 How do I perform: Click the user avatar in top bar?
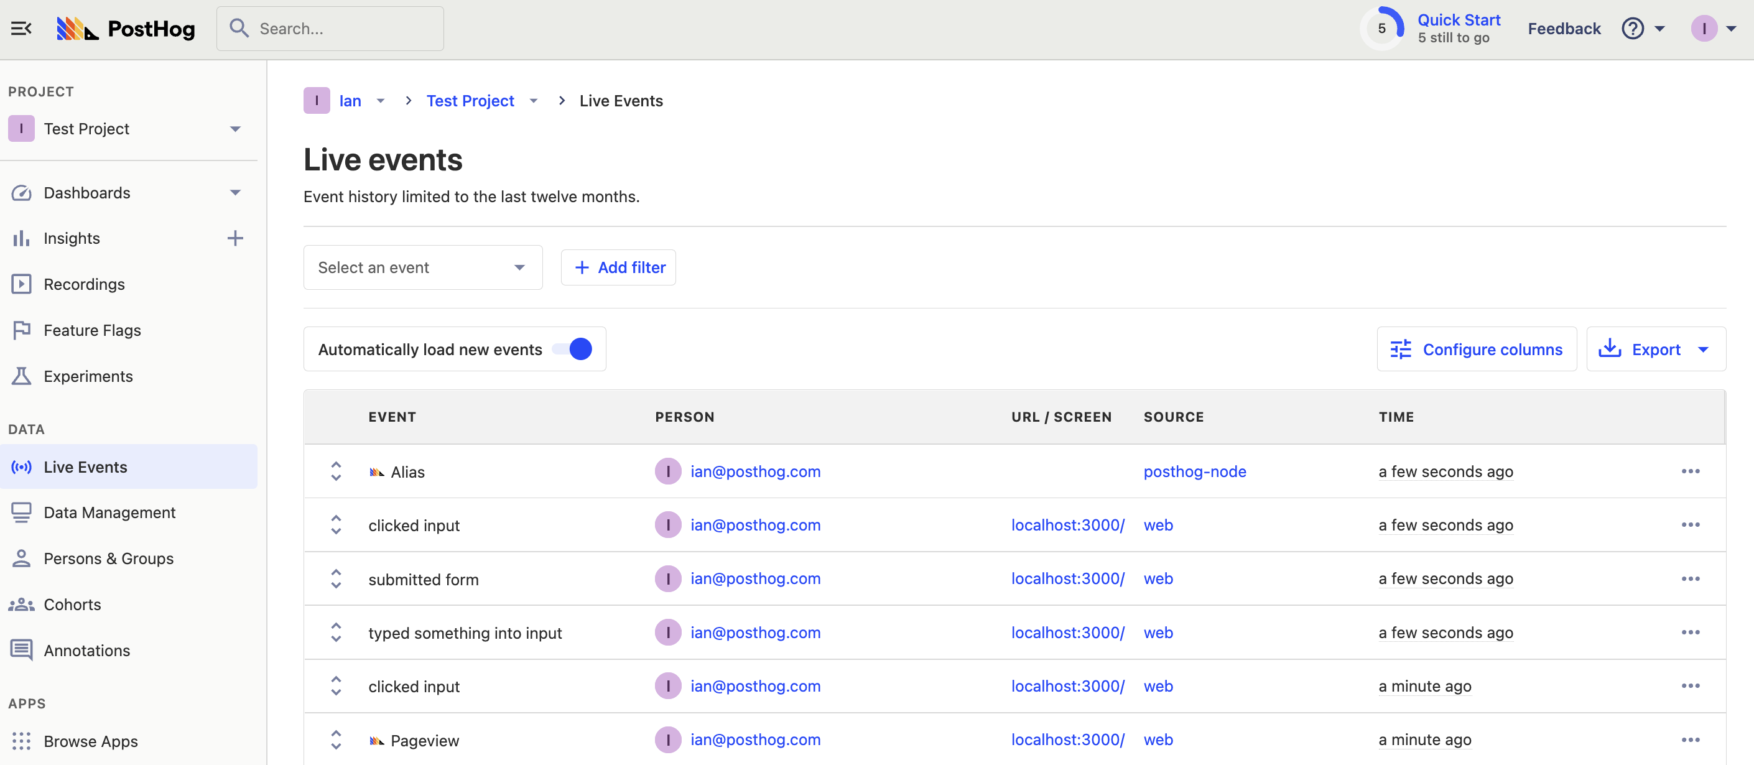coord(1704,29)
